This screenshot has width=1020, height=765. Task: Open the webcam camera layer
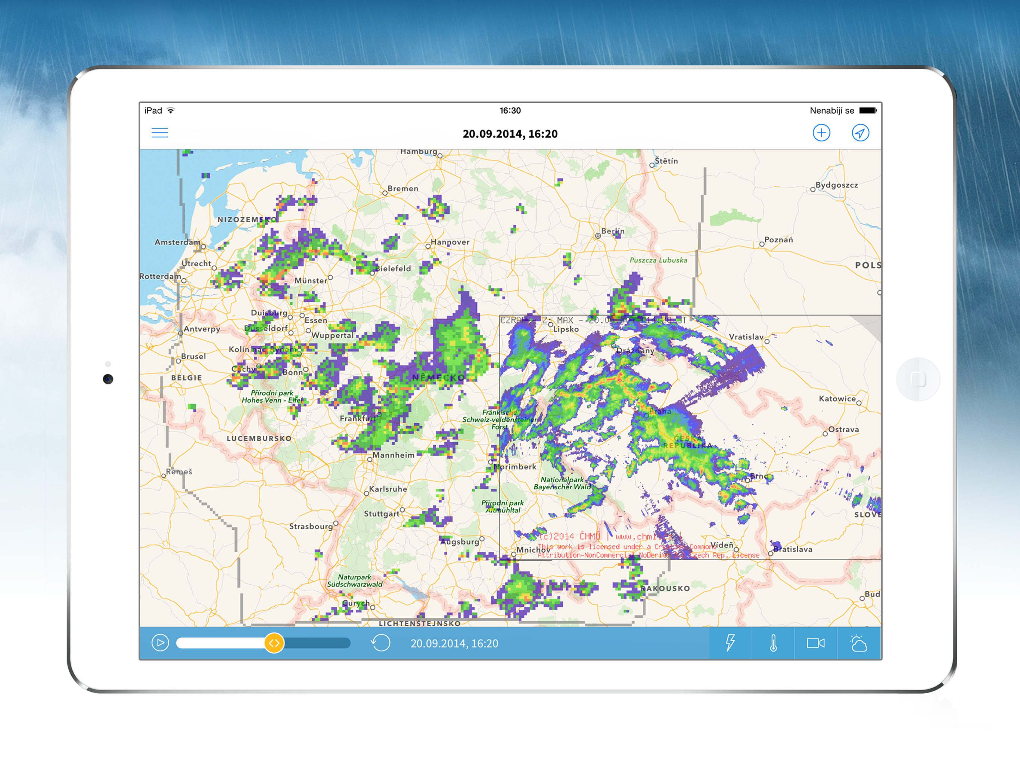[815, 643]
